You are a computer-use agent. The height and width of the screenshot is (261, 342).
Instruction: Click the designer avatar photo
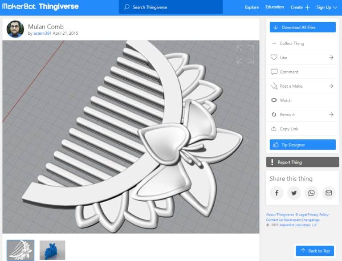[15, 29]
